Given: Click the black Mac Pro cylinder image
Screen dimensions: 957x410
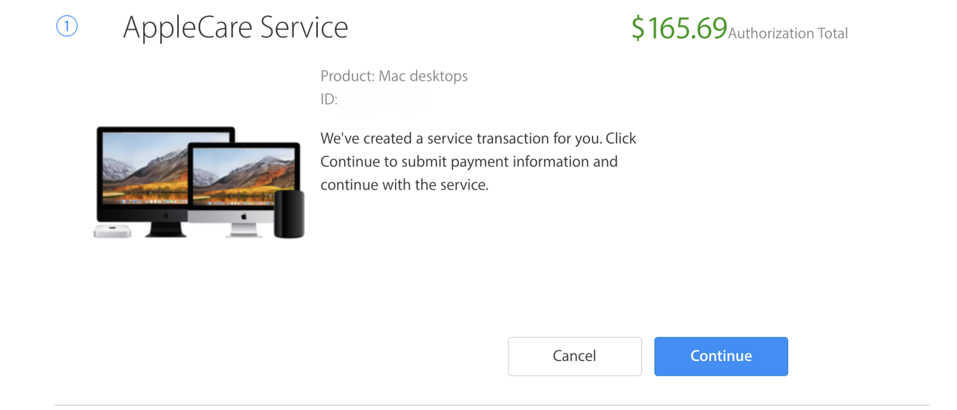Looking at the screenshot, I should click(x=289, y=214).
